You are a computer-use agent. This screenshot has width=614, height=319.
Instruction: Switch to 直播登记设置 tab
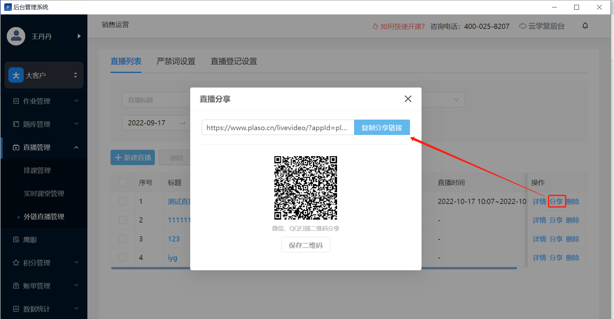click(x=234, y=61)
